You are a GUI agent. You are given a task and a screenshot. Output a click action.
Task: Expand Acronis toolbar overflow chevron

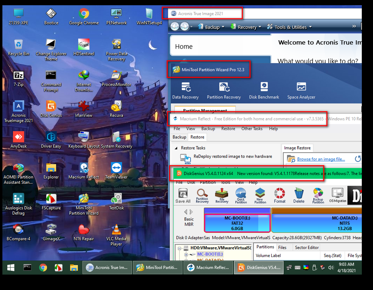pyautogui.click(x=354, y=26)
